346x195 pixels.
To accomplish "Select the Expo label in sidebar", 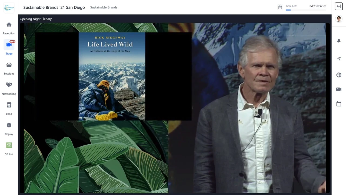I will [9, 114].
